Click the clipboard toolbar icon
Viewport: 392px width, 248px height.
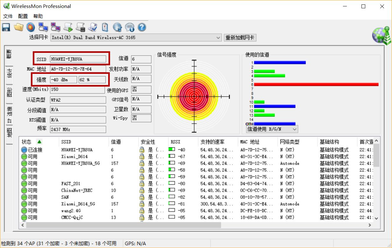click(105, 27)
